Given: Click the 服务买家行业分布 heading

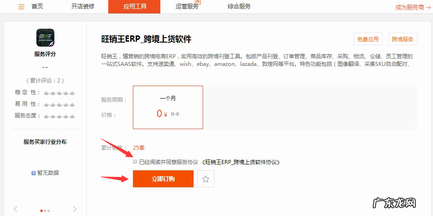Looking at the screenshot, I should [x=45, y=142].
